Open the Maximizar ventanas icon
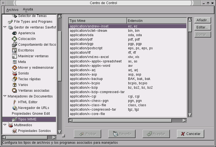 point(15,56)
